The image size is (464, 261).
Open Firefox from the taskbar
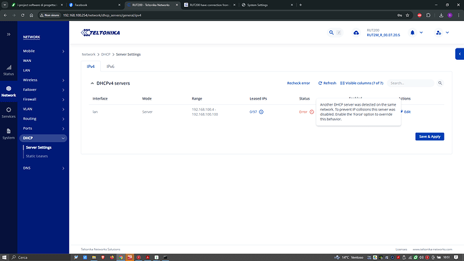point(112,258)
